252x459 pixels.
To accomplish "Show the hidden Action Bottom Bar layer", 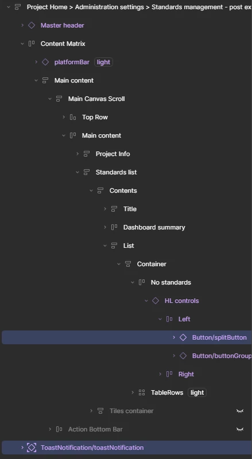I will (x=240, y=429).
